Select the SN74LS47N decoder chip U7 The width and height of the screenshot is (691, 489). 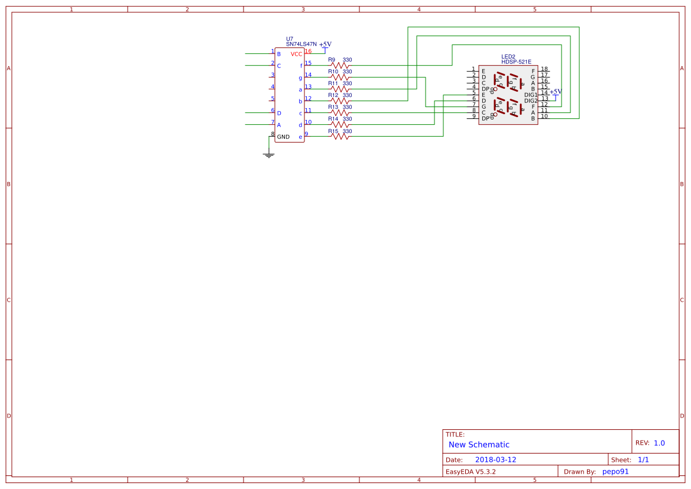coord(290,95)
